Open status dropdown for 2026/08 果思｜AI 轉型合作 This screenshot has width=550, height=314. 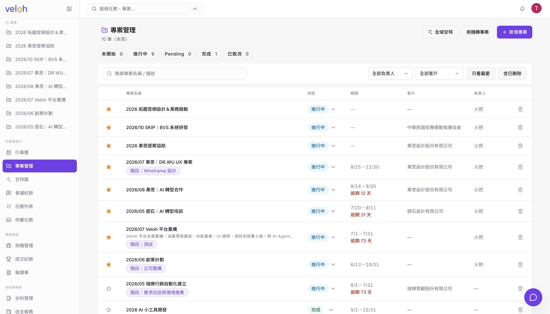tap(322, 190)
